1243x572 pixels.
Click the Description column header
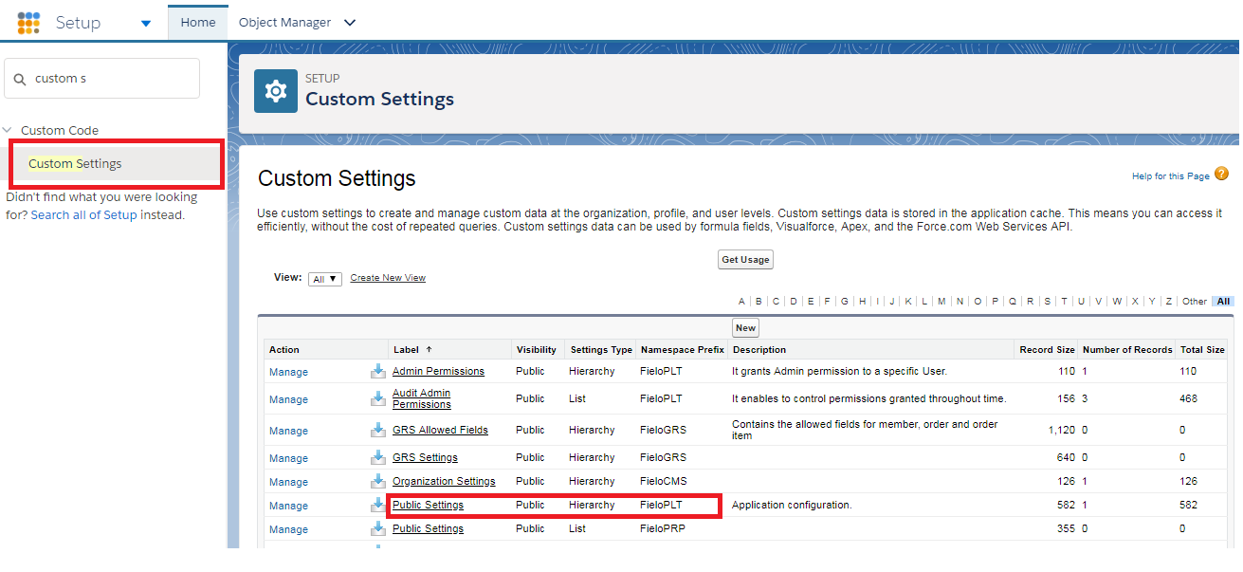tap(759, 350)
